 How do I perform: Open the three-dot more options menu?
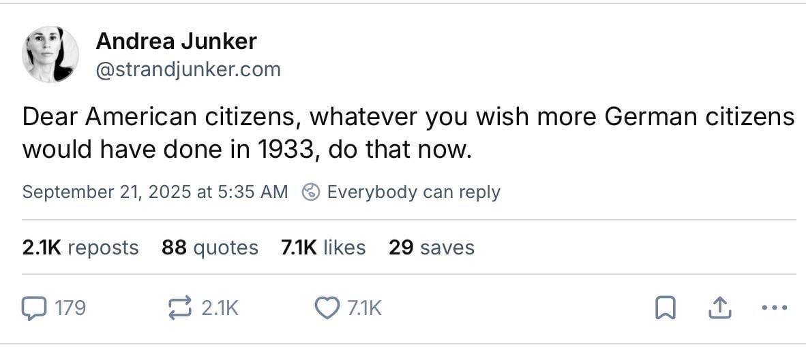(x=774, y=309)
